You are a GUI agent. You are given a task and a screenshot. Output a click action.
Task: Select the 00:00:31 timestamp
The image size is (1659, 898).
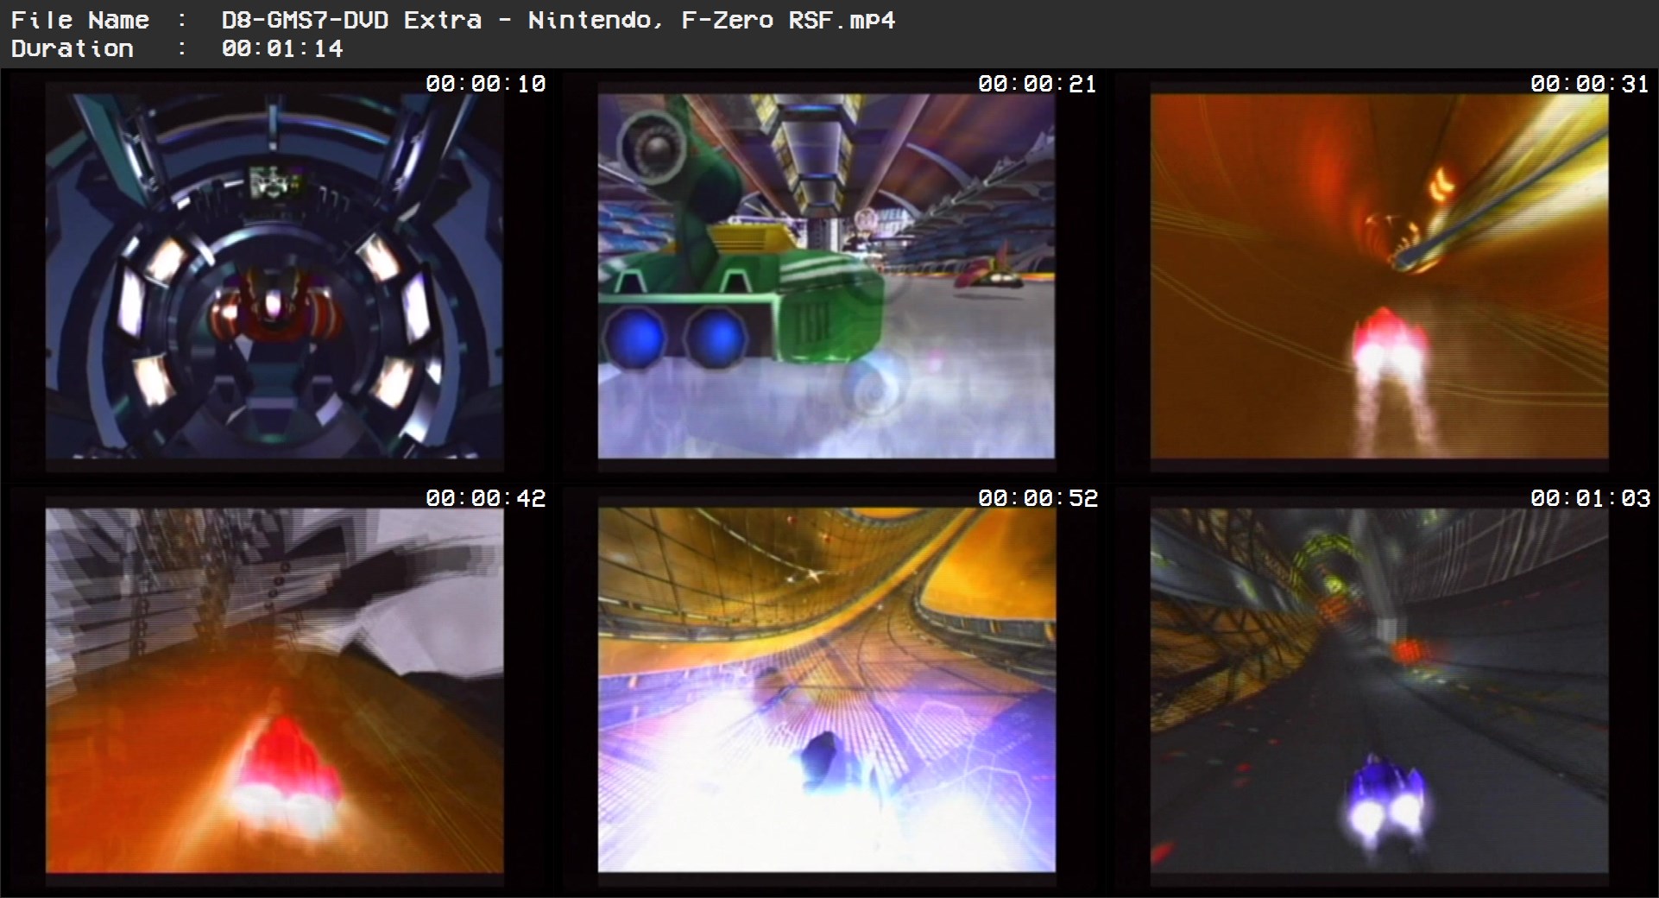pyautogui.click(x=1589, y=84)
